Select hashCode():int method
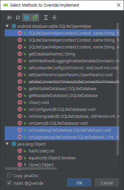This screenshot has height=190, width=124. tap(62, 151)
